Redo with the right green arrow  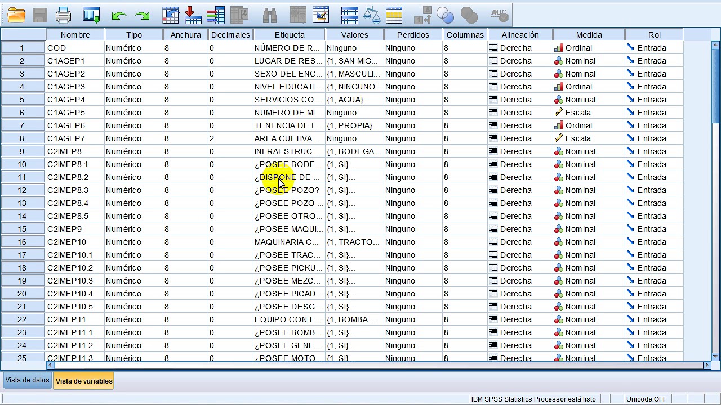click(142, 16)
